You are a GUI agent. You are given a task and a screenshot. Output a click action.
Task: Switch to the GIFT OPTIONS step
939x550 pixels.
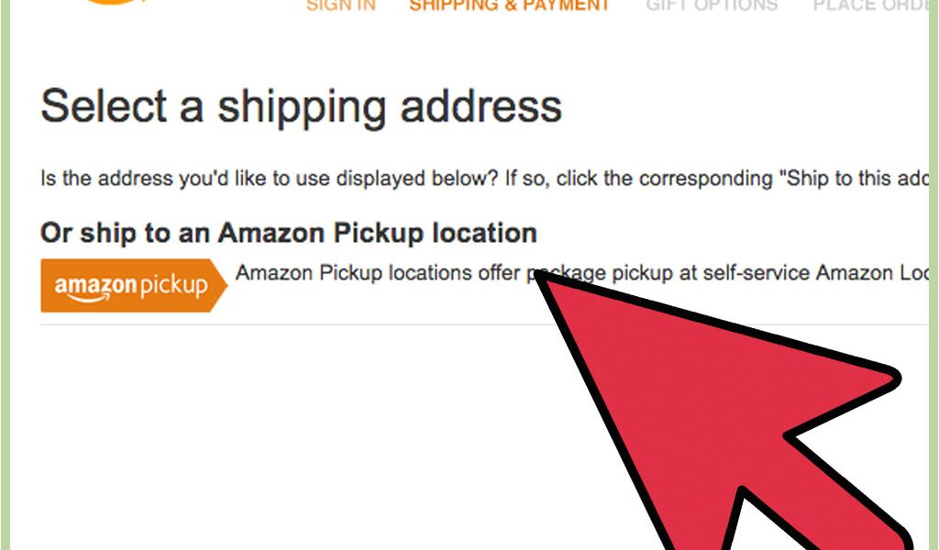[712, 5]
